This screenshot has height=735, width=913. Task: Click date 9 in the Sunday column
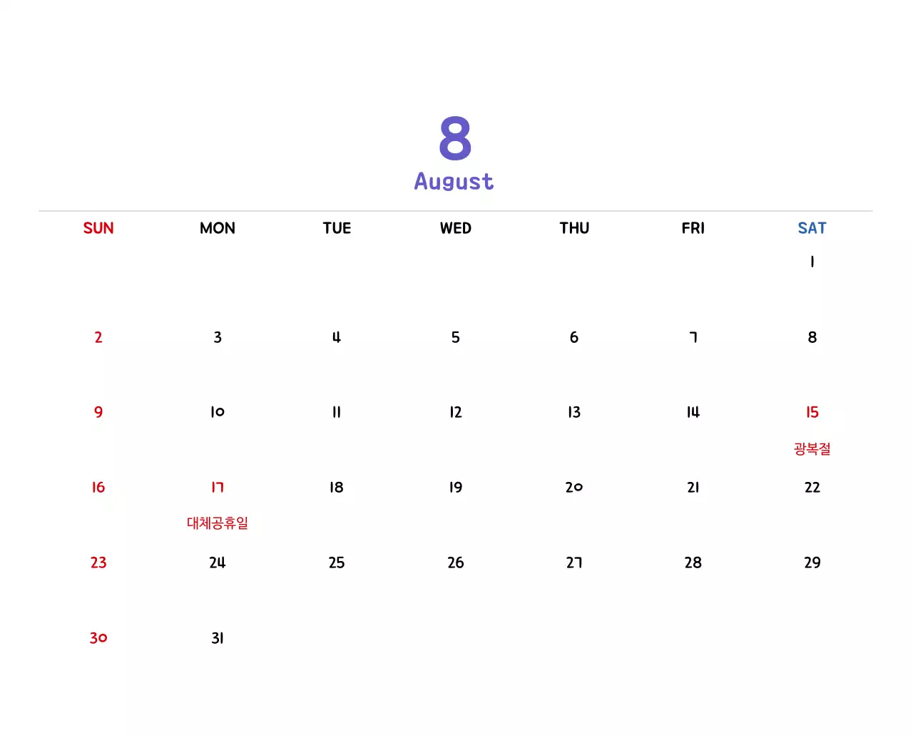click(98, 412)
